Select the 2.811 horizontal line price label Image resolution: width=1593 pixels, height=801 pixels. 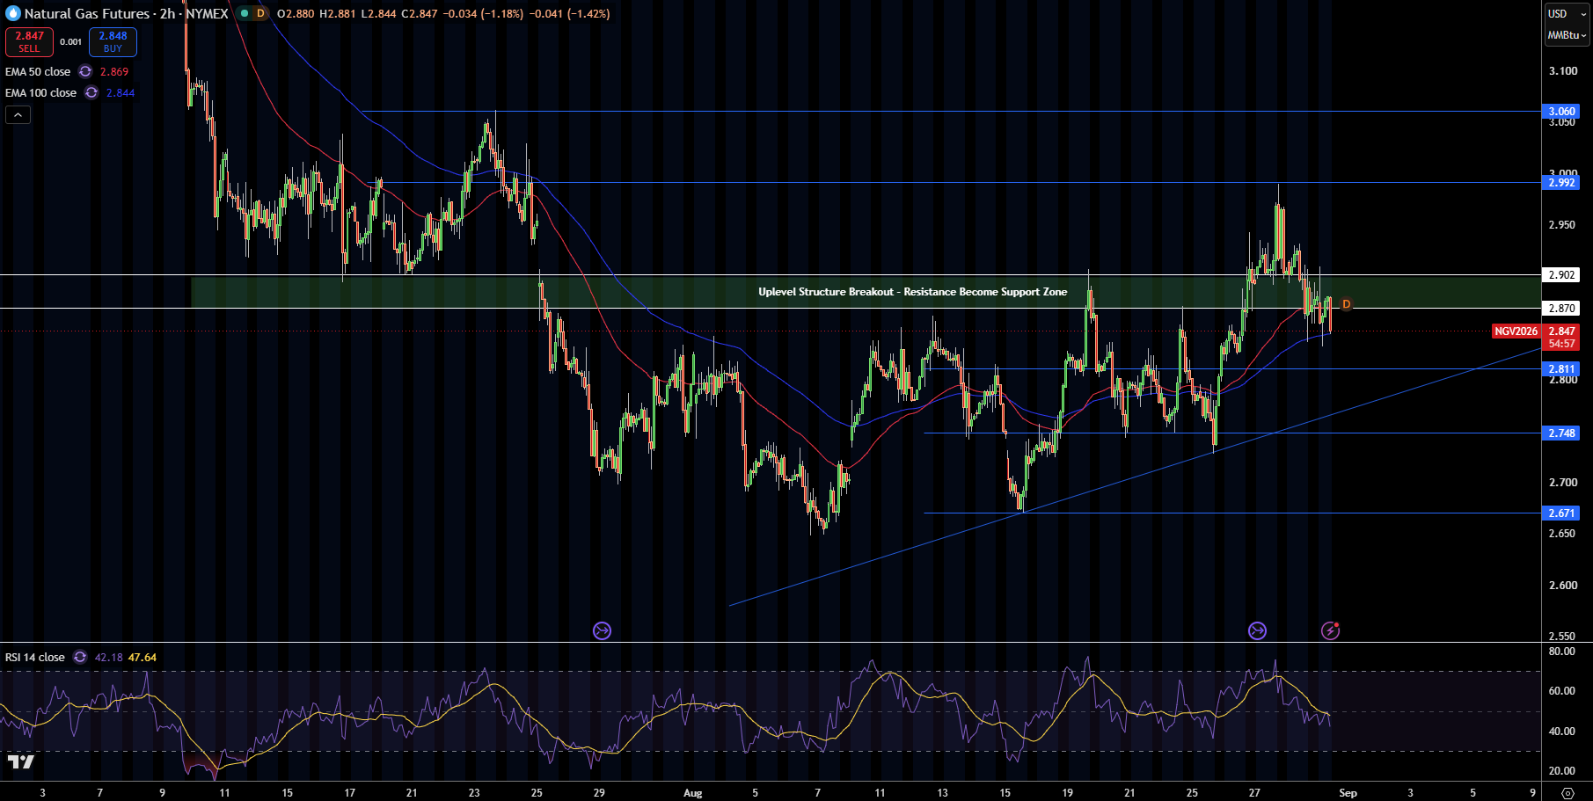[1562, 369]
